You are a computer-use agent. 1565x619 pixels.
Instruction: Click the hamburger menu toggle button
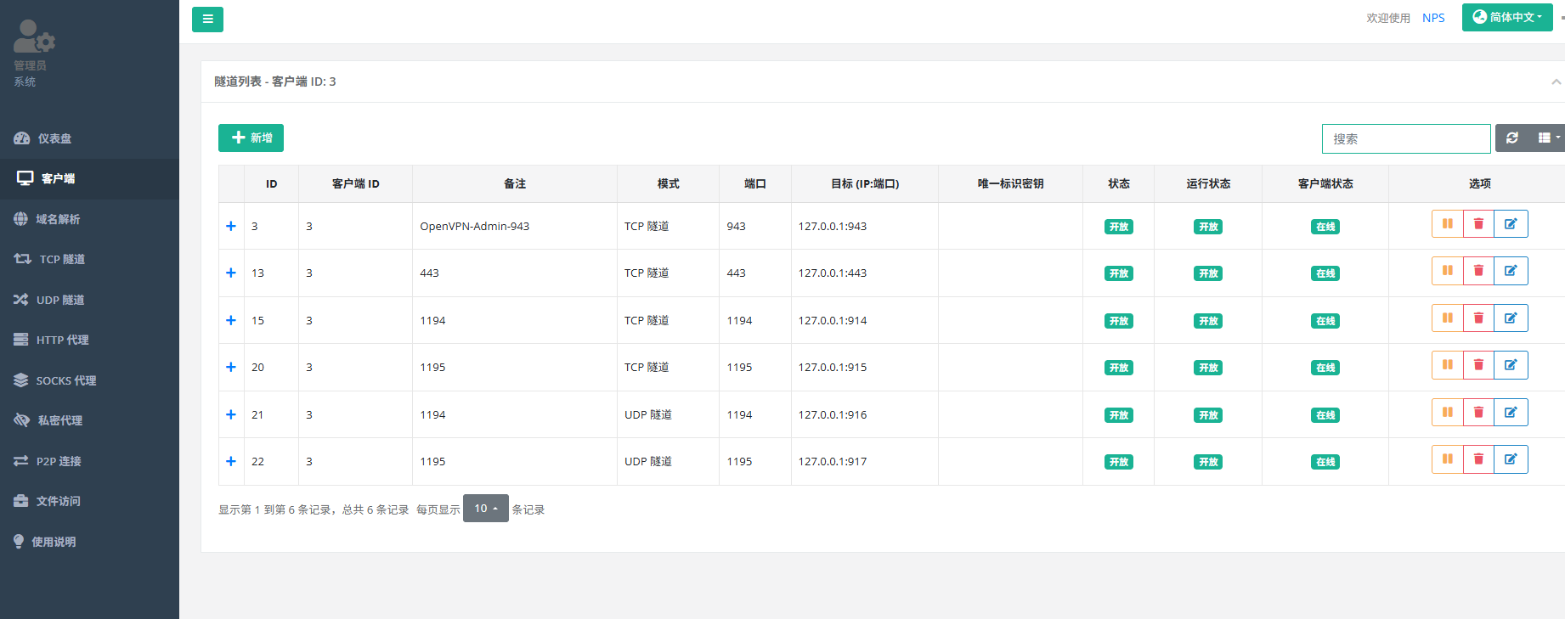point(207,19)
